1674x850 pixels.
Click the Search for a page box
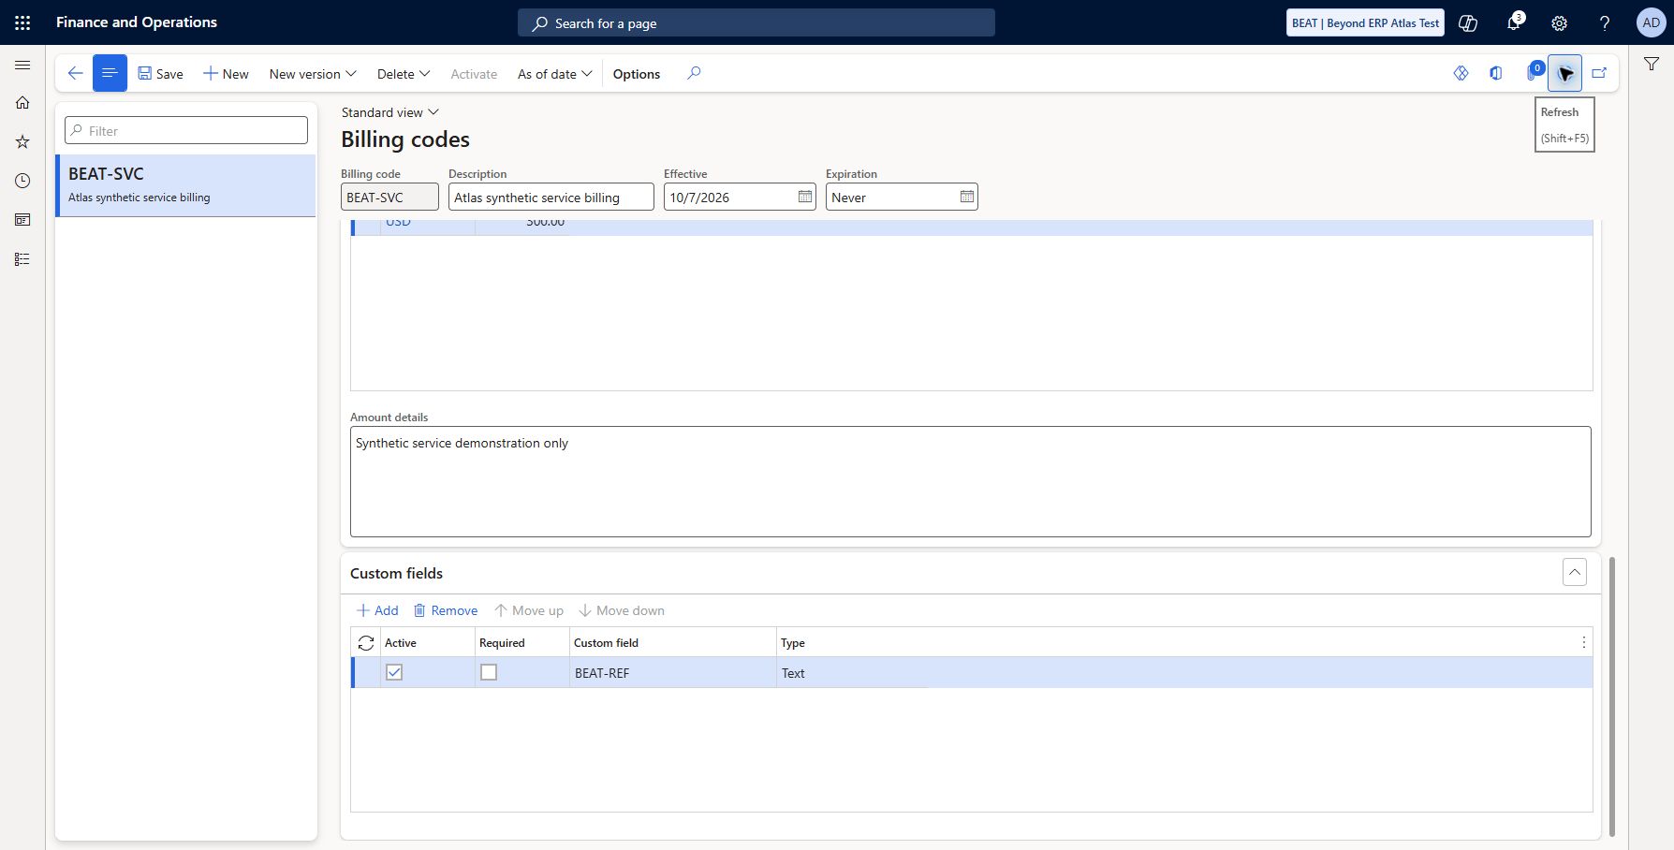(x=756, y=22)
